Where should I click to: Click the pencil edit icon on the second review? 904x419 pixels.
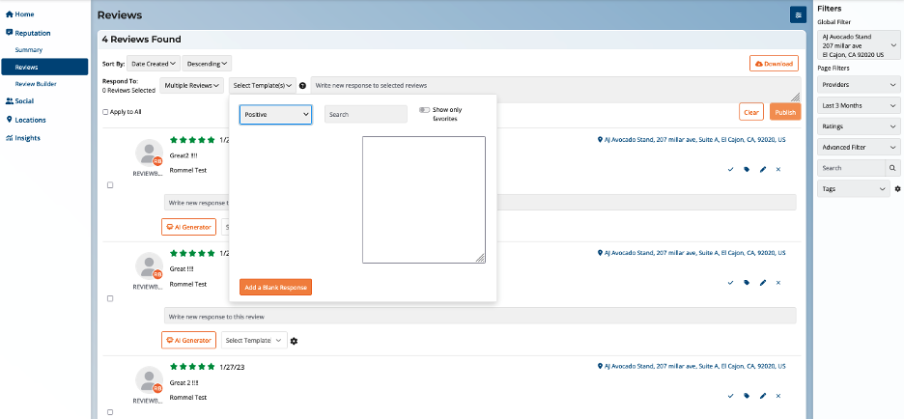[763, 283]
